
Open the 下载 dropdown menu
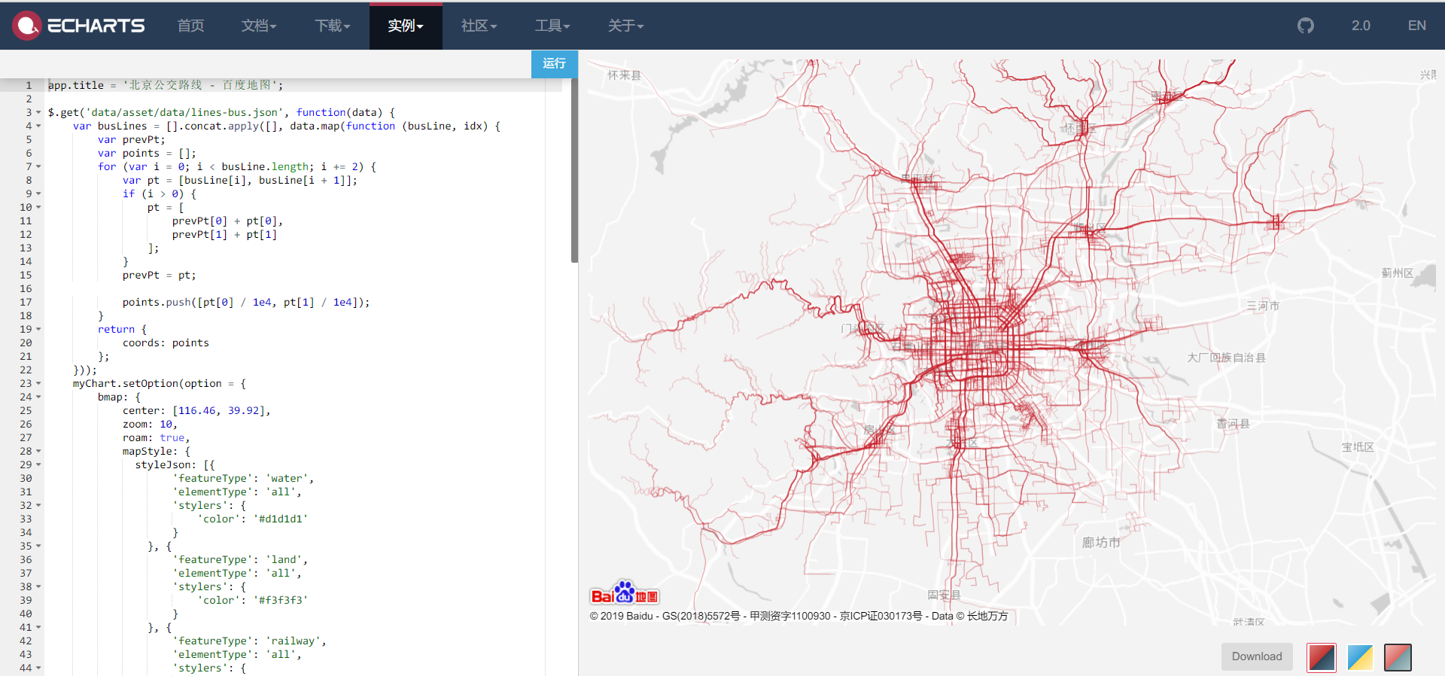(x=333, y=26)
